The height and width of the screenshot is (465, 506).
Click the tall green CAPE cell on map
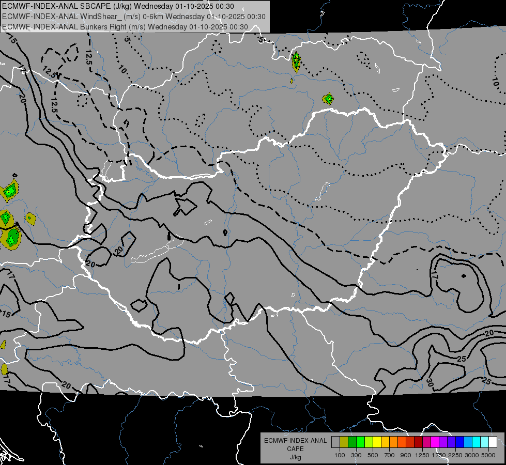[296, 61]
